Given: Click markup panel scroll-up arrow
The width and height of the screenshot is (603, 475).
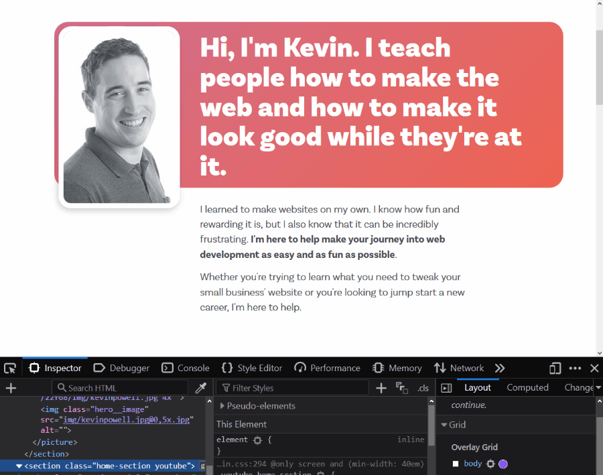Looking at the screenshot, I should (x=209, y=401).
